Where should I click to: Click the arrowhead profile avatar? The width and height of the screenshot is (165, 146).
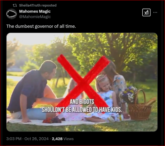click(12, 14)
